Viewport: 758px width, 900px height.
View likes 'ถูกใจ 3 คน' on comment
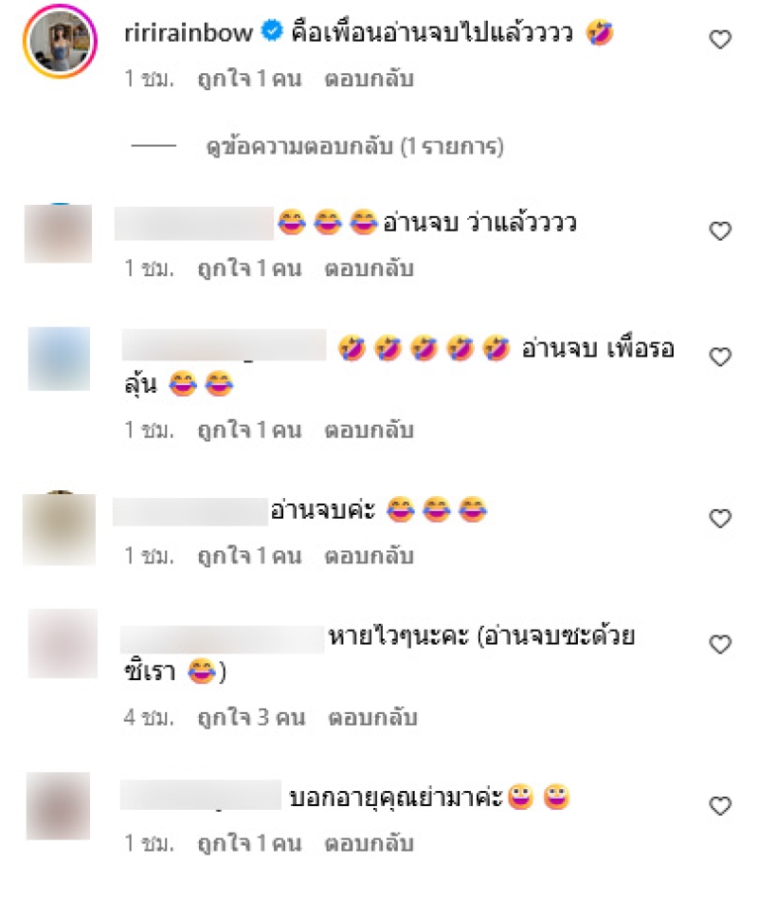click(251, 718)
